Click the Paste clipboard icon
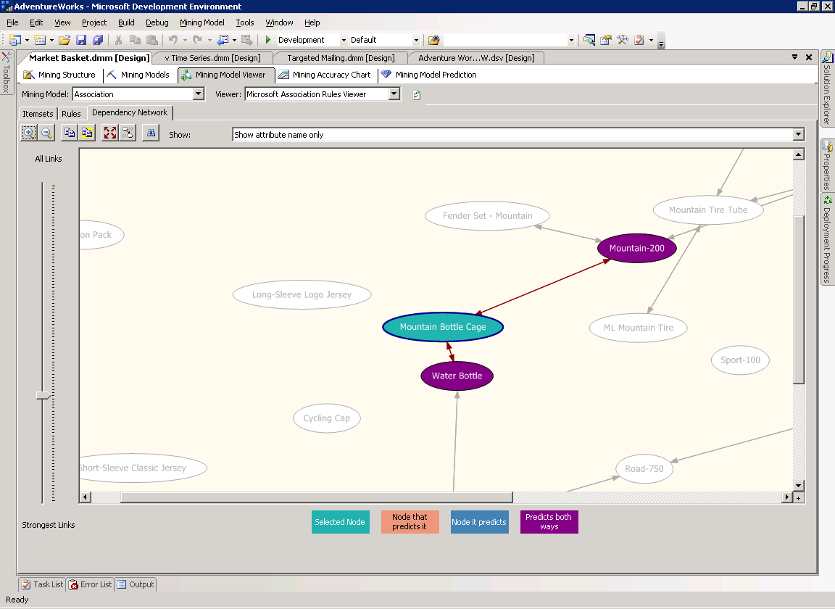Image resolution: width=835 pixels, height=609 pixels. pos(152,40)
